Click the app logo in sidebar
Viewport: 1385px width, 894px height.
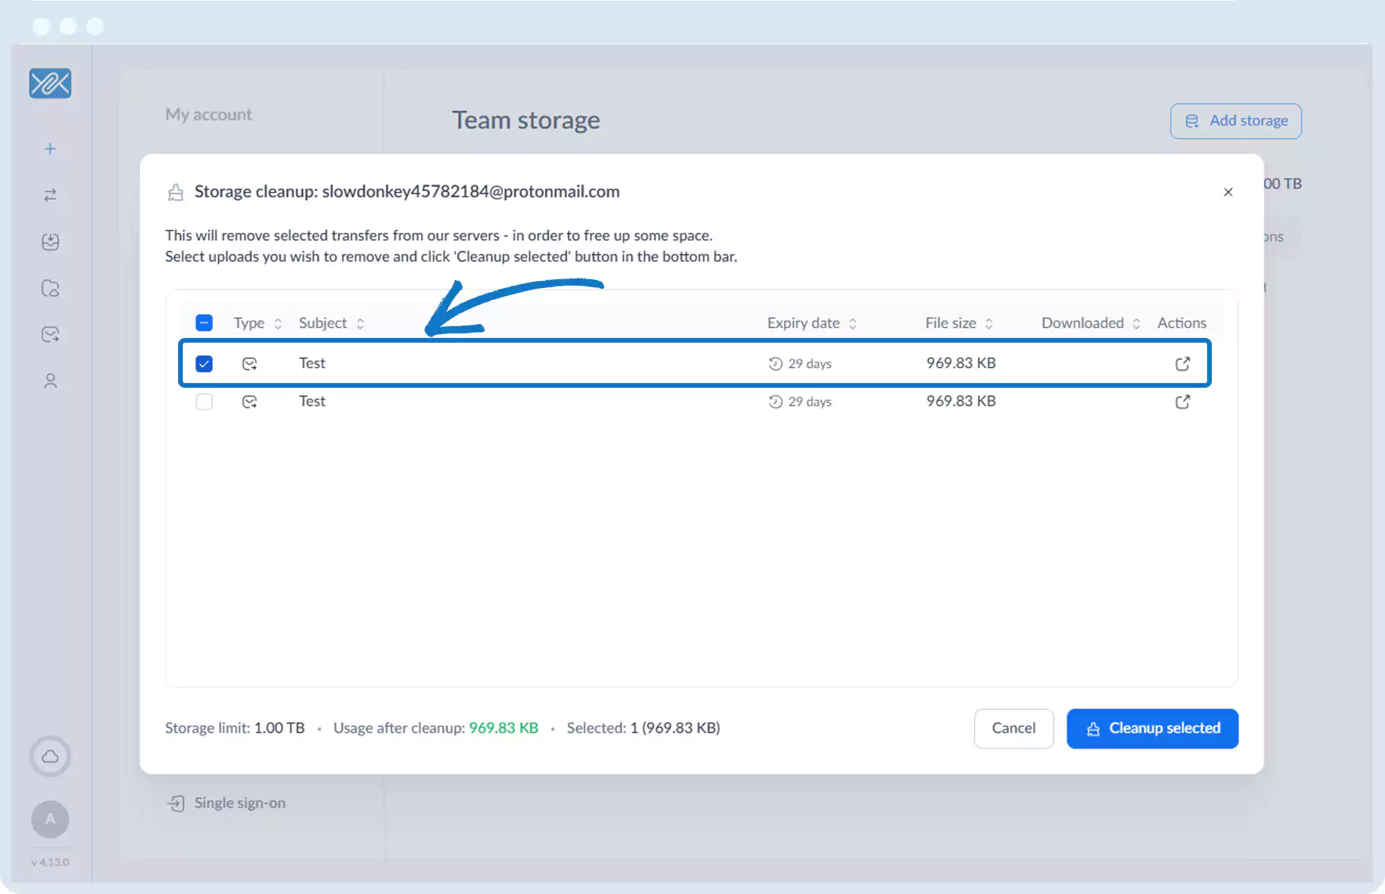coord(50,83)
